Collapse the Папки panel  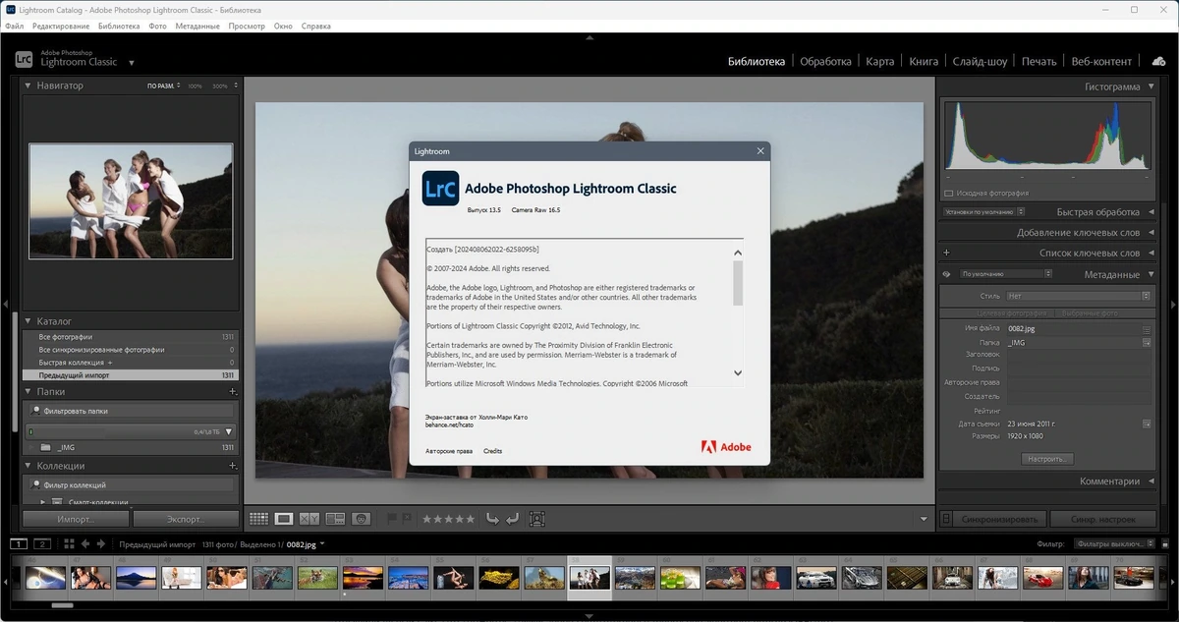[28, 391]
